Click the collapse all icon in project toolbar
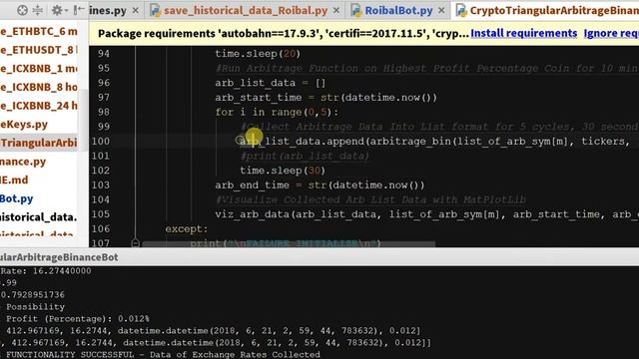Screen dimensions: 639x359 pyautogui.click(x=38, y=10)
